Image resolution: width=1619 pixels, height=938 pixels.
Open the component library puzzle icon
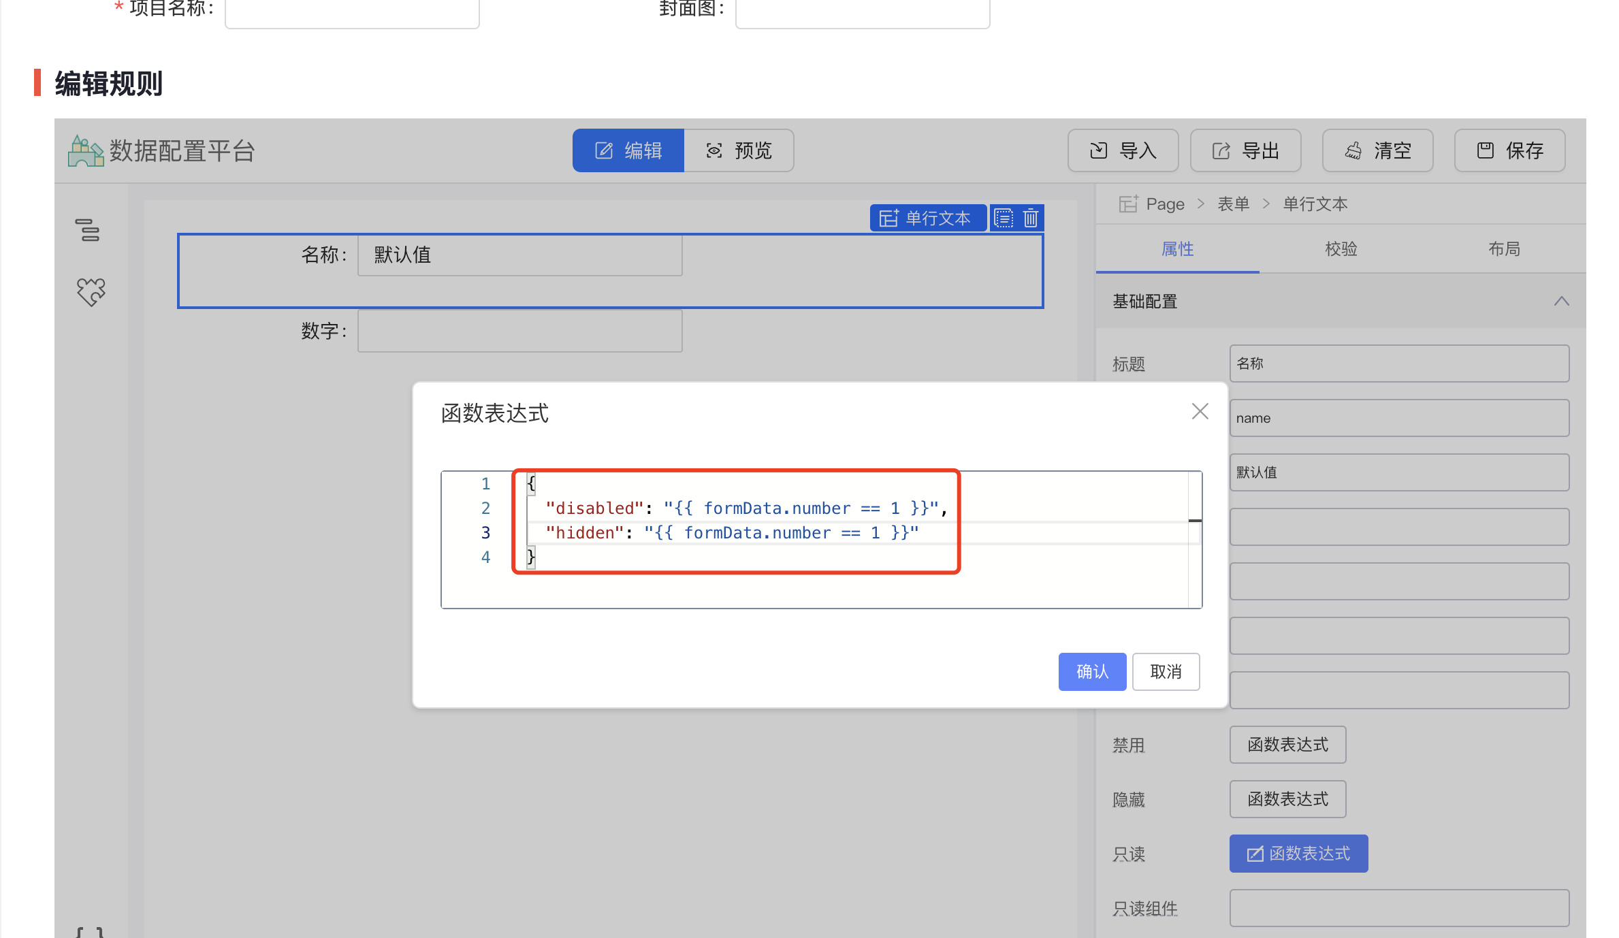[x=91, y=292]
